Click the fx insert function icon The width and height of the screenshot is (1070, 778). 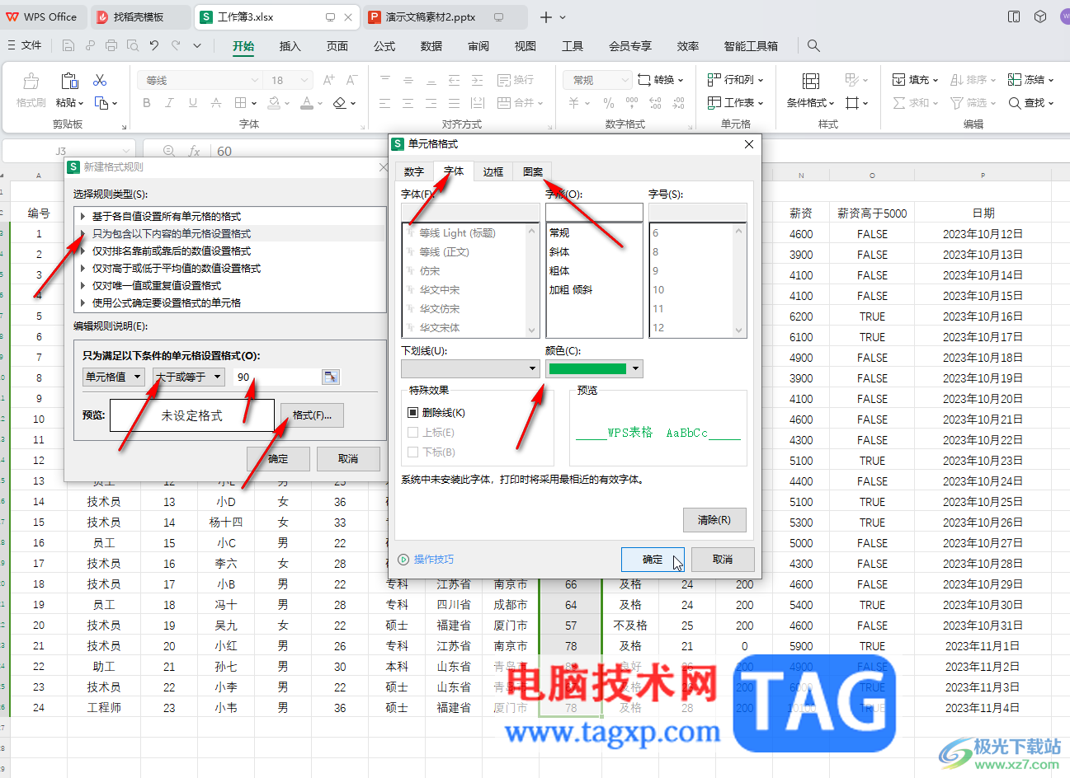(195, 151)
